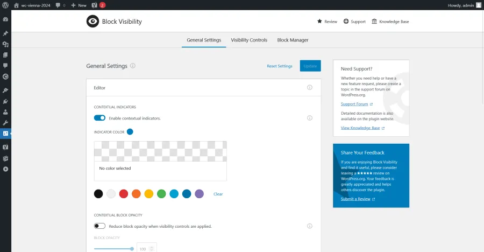Click the Block Opacity slider handle
The width and height of the screenshot is (484, 252).
[132, 249]
